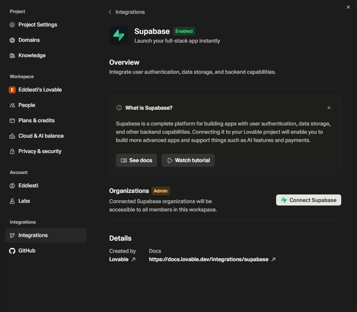357x312 pixels.
Task: Open the Eddiesti account settings
Action: (28, 186)
